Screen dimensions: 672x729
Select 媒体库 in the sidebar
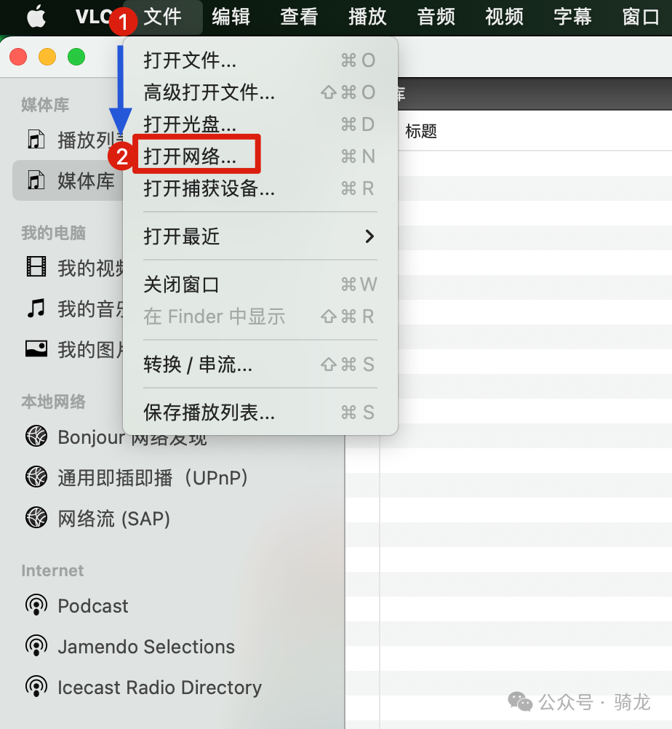[69, 180]
